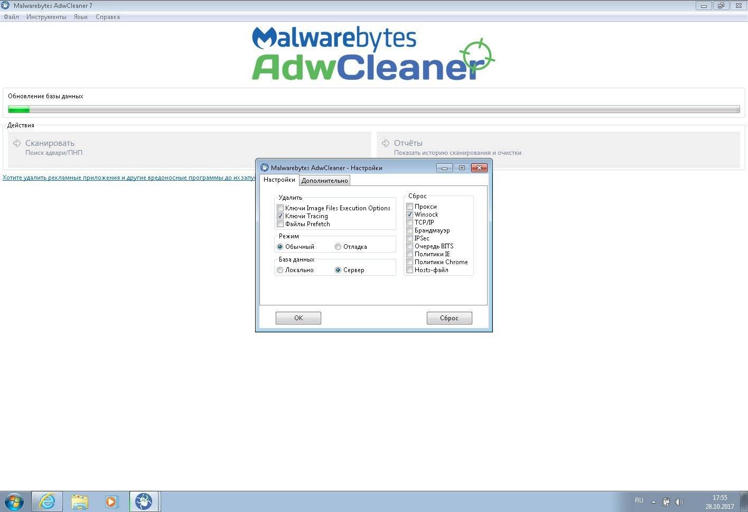Open Windows Media Player from the taskbar
The width and height of the screenshot is (748, 512).
point(112,501)
